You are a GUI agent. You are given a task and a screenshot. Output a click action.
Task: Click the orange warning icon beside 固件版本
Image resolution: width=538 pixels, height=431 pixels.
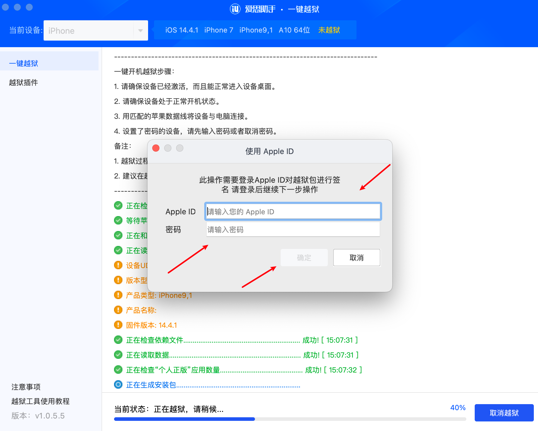tap(118, 325)
